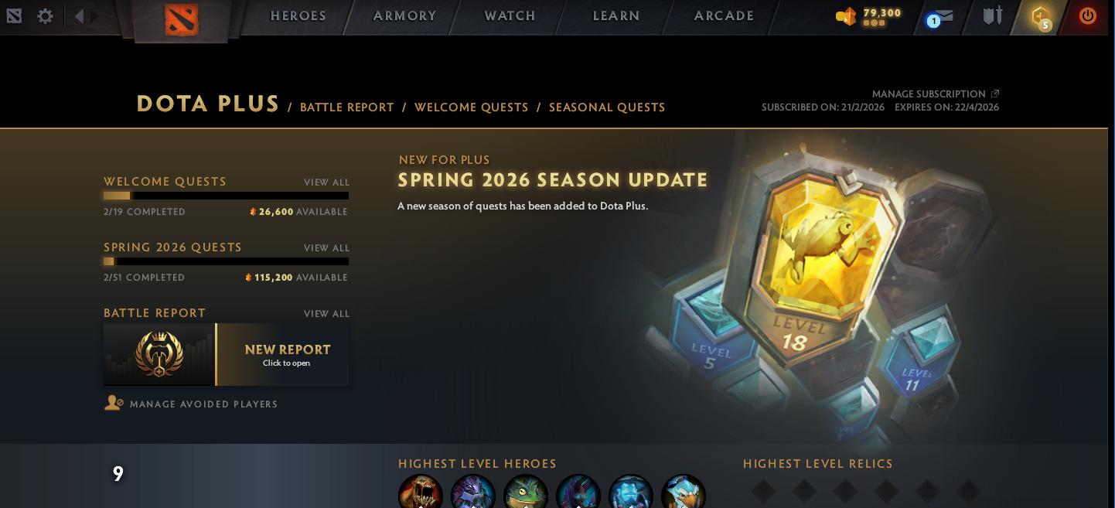
Task: View all Spring 2026 Quests
Action: pos(326,248)
